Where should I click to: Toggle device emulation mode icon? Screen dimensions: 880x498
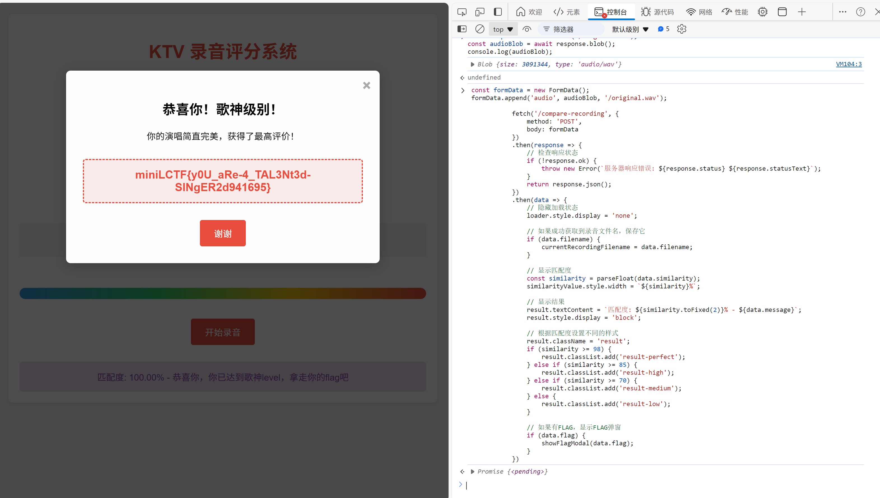coord(480,12)
